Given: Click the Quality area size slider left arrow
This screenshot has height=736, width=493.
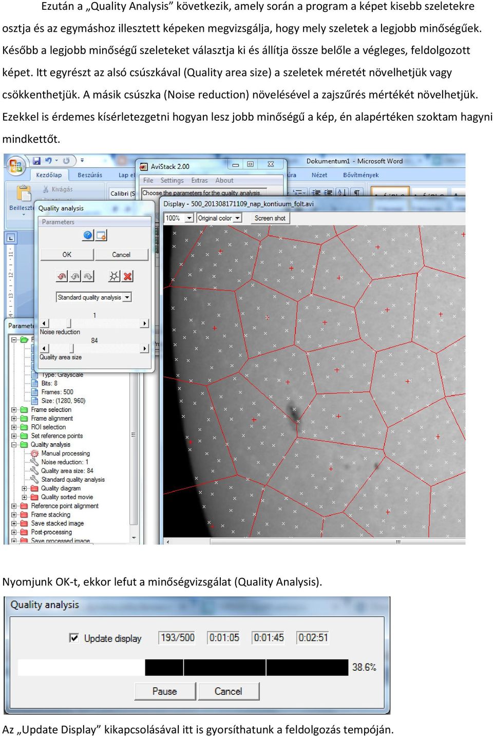Looking at the screenshot, I should (45, 349).
